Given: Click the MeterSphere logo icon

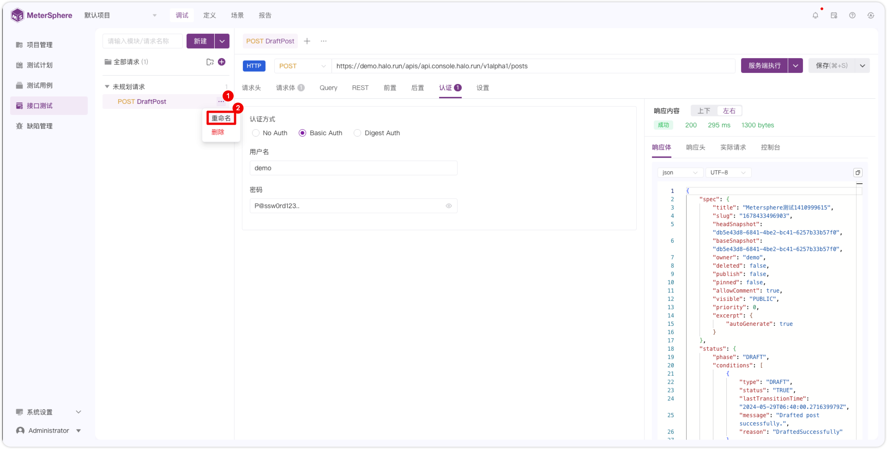Looking at the screenshot, I should point(17,15).
